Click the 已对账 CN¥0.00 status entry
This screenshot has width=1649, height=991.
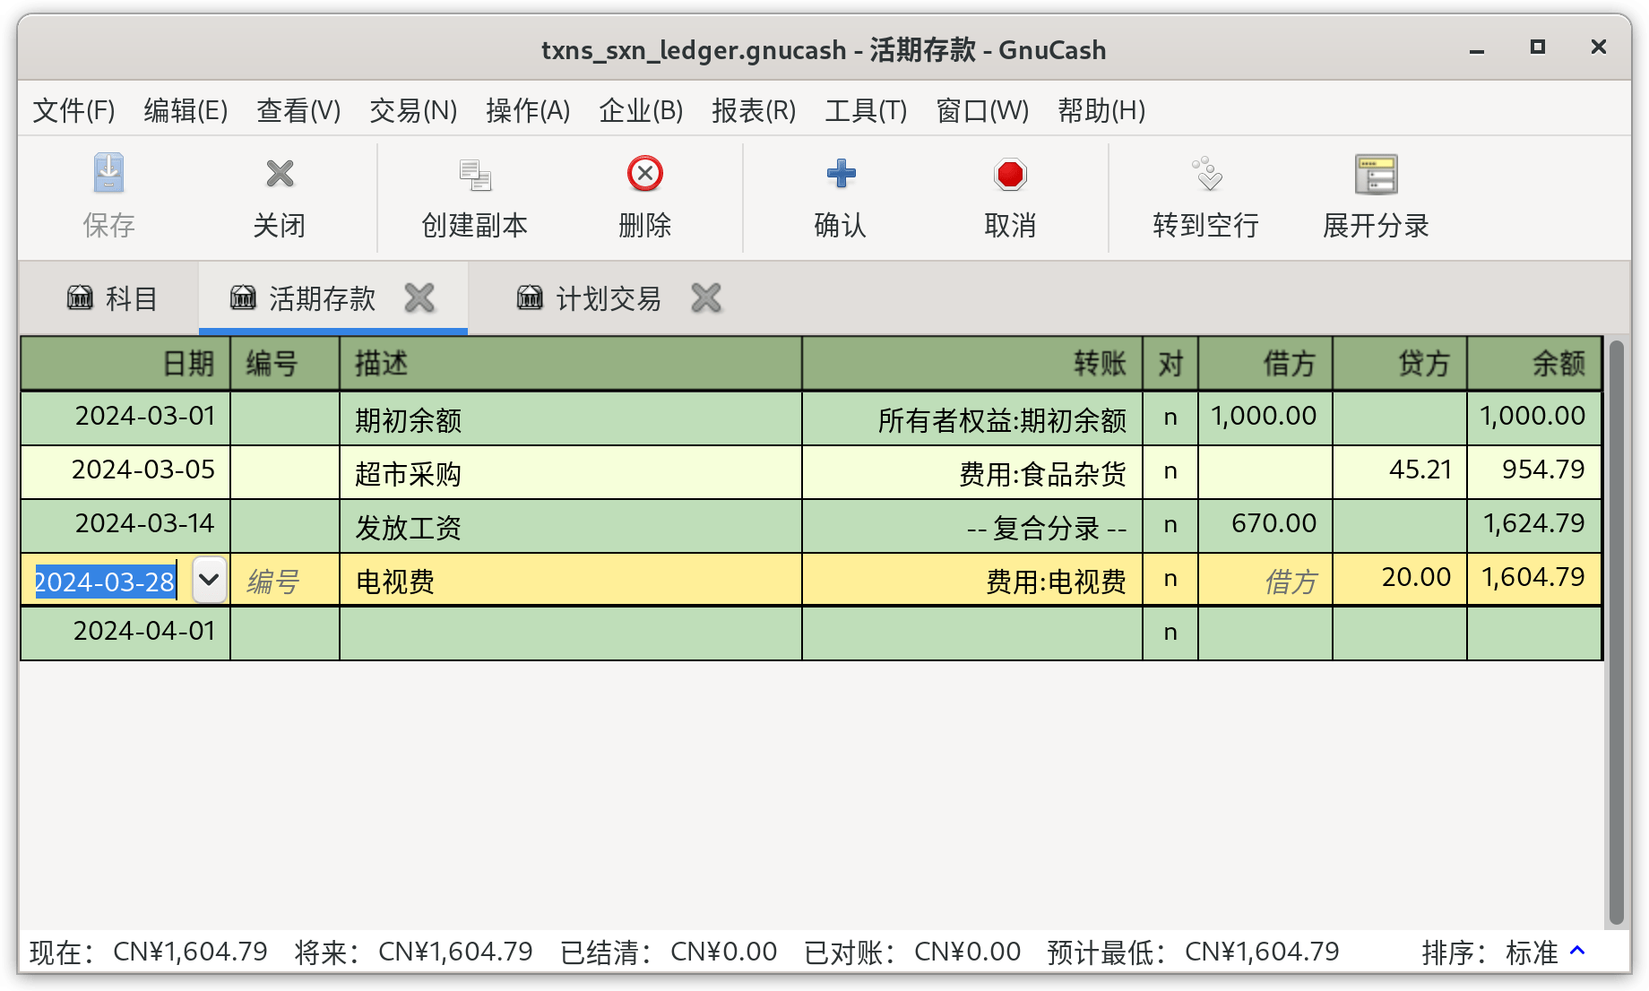912,952
